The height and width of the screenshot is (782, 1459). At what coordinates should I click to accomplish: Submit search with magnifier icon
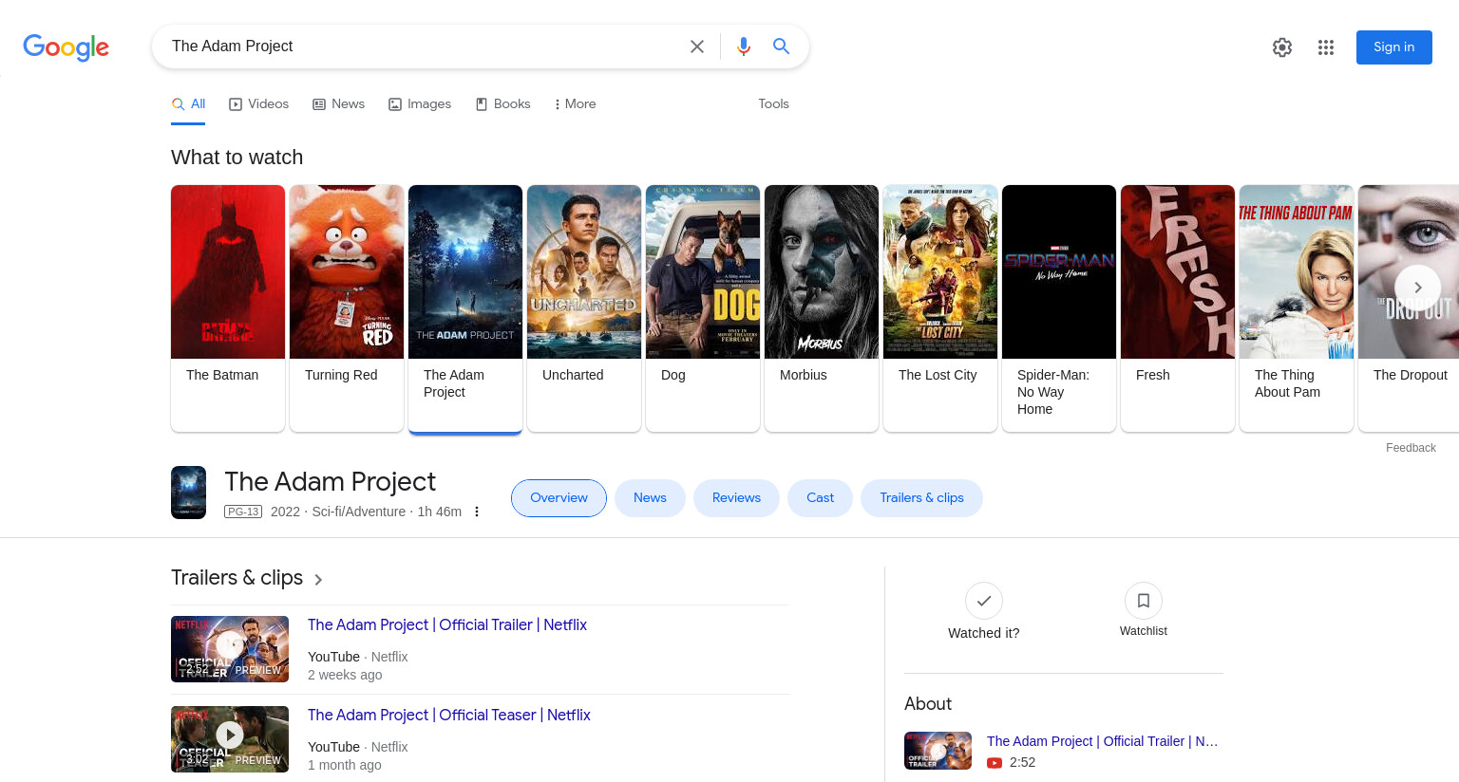click(781, 47)
